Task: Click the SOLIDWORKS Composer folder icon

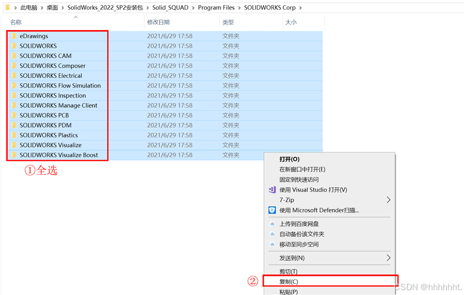Action: [14, 65]
